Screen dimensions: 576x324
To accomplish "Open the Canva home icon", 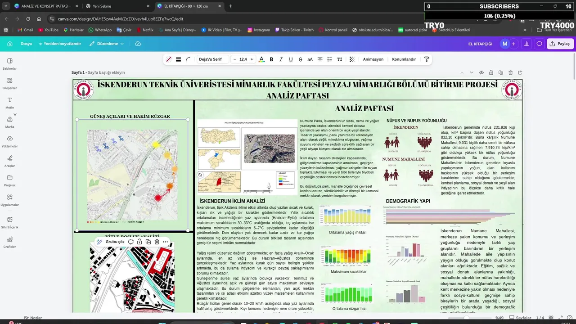I will point(9,44).
